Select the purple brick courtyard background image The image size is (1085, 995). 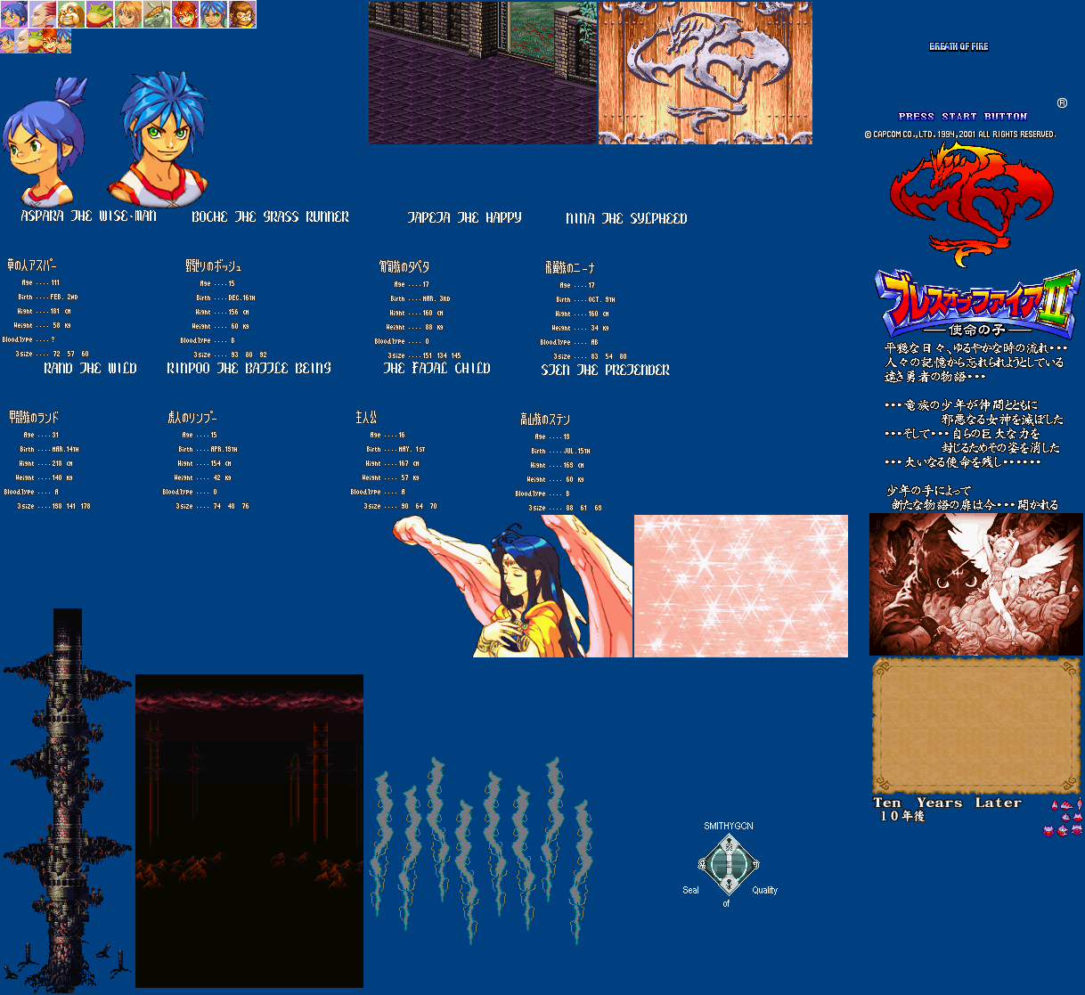pos(483,72)
